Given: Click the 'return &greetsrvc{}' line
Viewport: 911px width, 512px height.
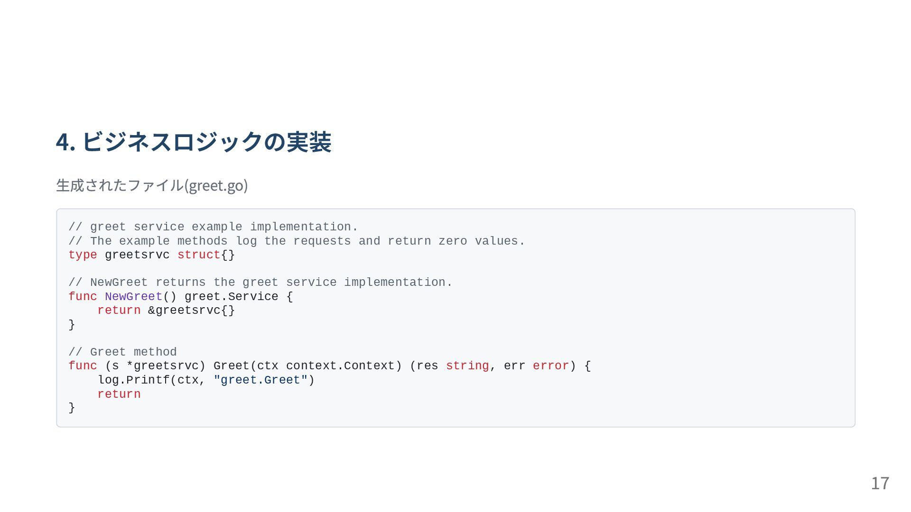Looking at the screenshot, I should click(x=166, y=311).
